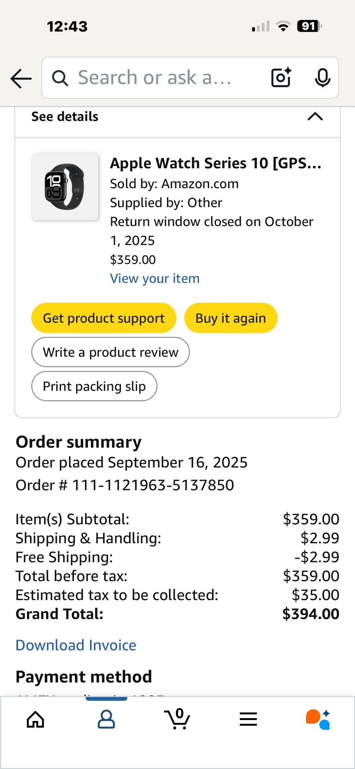Open Write a product review
Image resolution: width=355 pixels, height=769 pixels.
pos(110,352)
